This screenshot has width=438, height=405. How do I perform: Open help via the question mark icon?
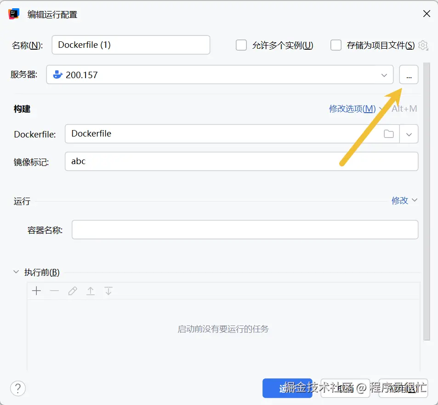click(x=17, y=388)
